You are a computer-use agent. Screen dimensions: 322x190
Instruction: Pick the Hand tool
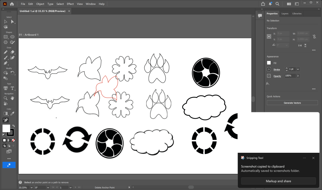[12, 98]
